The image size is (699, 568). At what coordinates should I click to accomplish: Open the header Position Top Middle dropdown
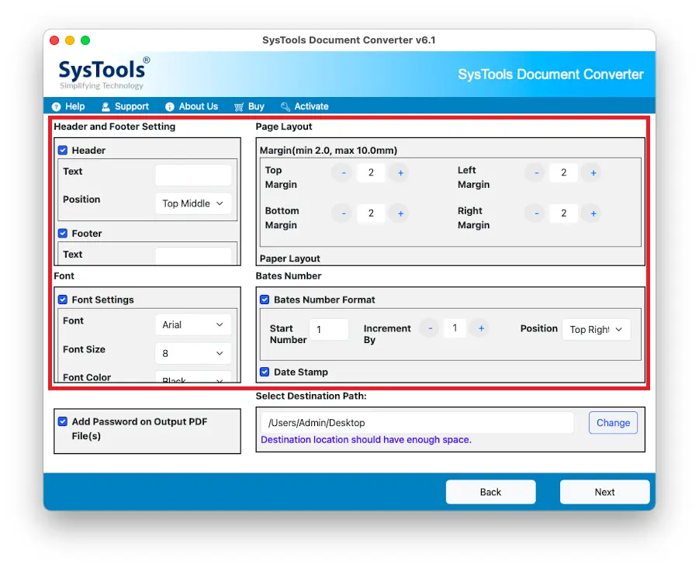tap(193, 204)
